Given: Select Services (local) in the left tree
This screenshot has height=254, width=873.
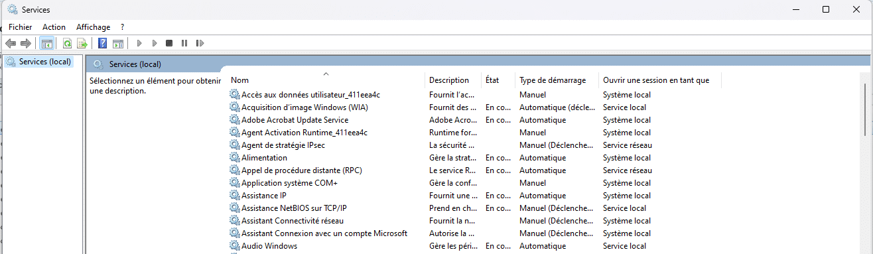Looking at the screenshot, I should coord(44,62).
